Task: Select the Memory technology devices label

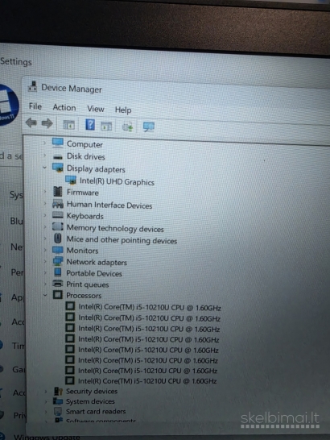Action: coord(115,228)
